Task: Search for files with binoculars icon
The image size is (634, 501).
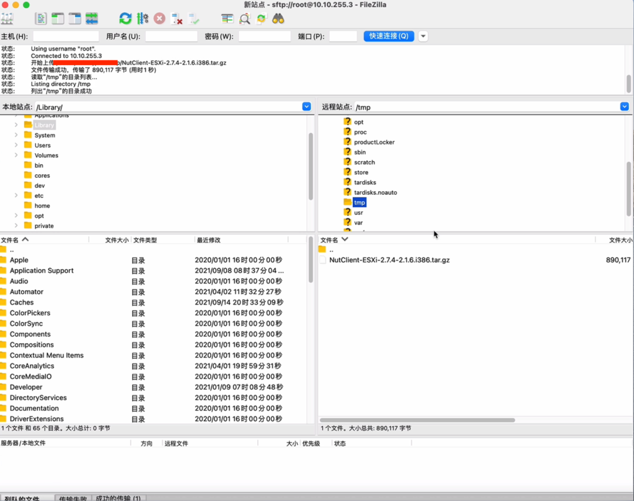Action: point(278,19)
